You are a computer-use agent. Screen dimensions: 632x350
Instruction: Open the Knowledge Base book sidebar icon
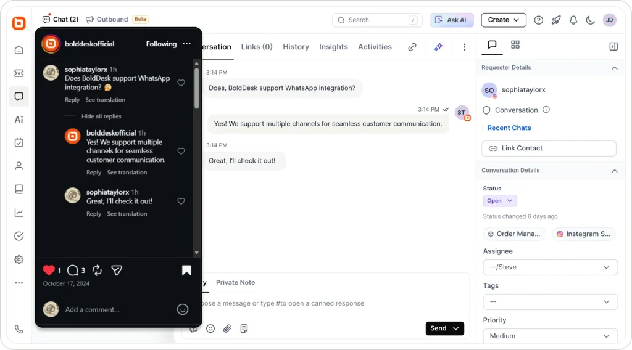[19, 189]
